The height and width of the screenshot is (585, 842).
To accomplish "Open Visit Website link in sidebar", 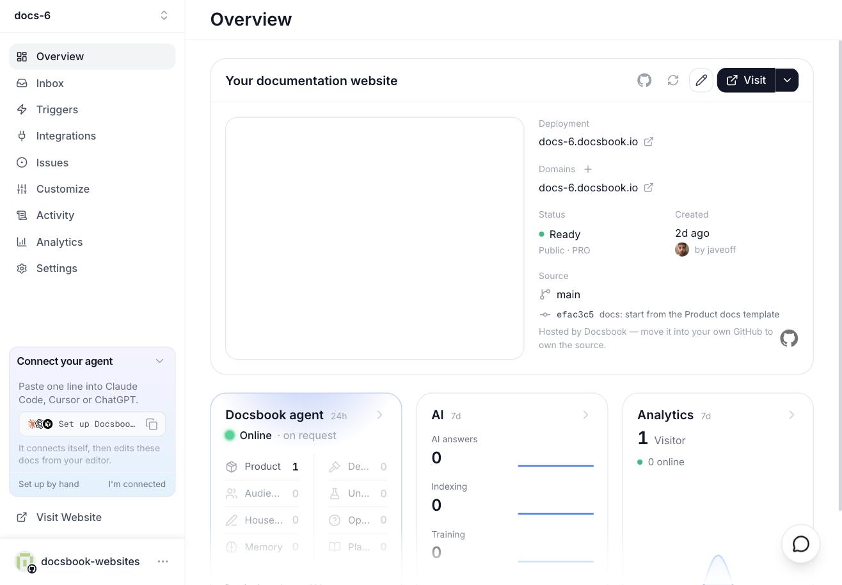I will pos(92,517).
